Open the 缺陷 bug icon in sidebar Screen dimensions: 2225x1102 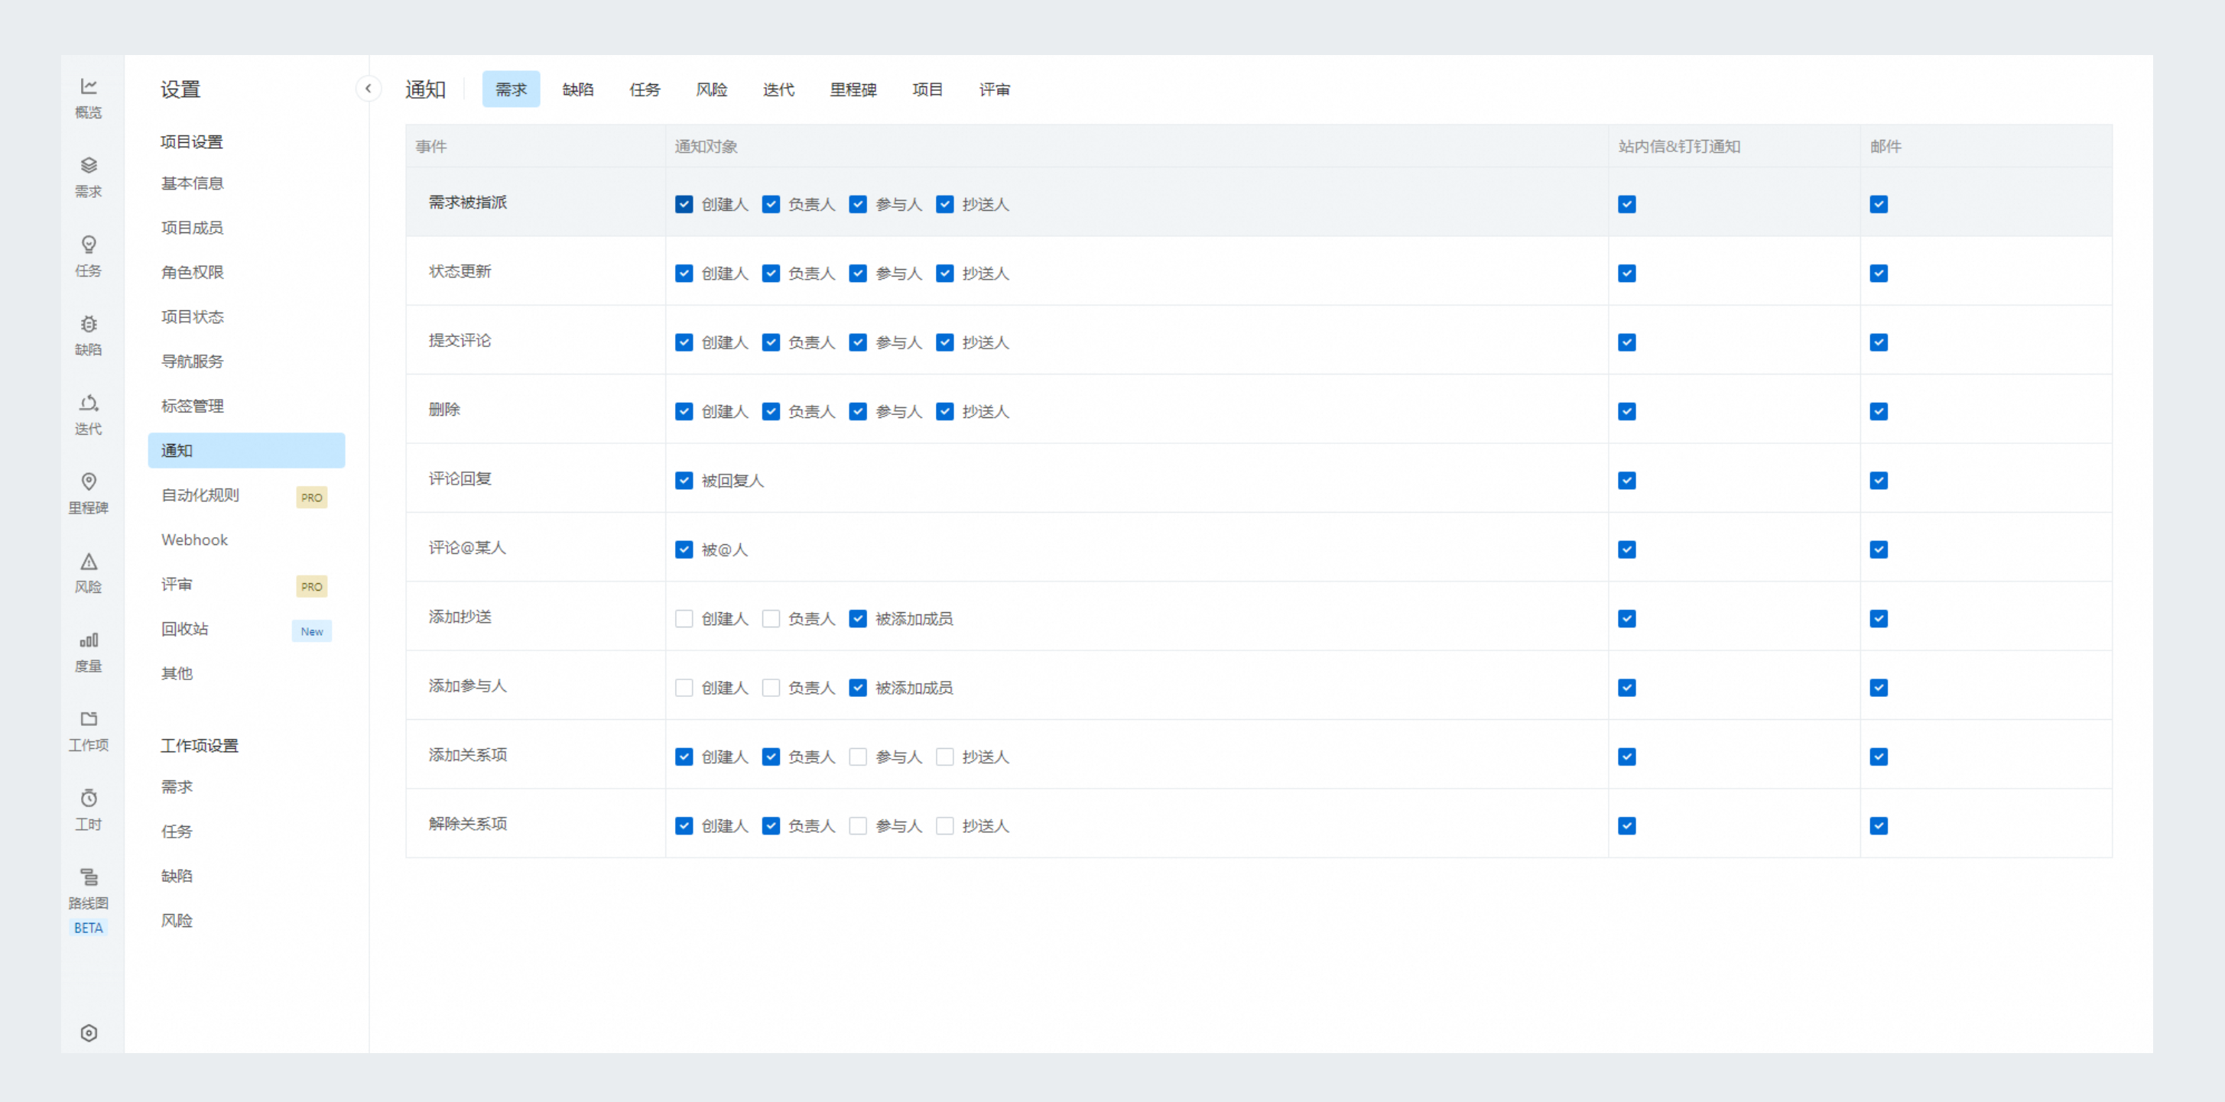point(88,324)
